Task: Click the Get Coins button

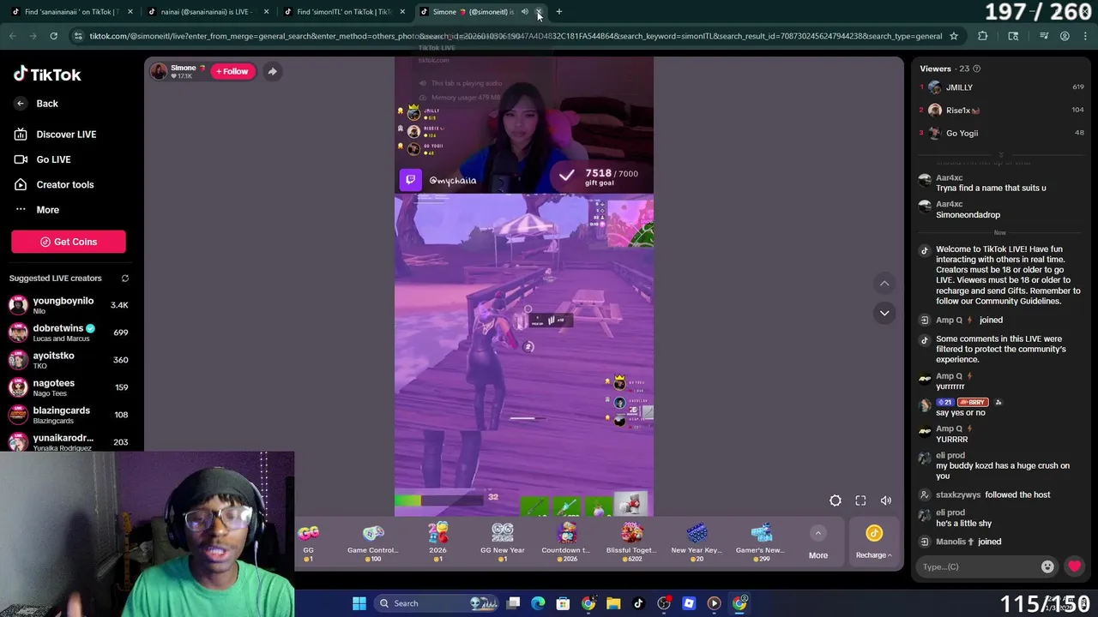Action: coord(69,242)
